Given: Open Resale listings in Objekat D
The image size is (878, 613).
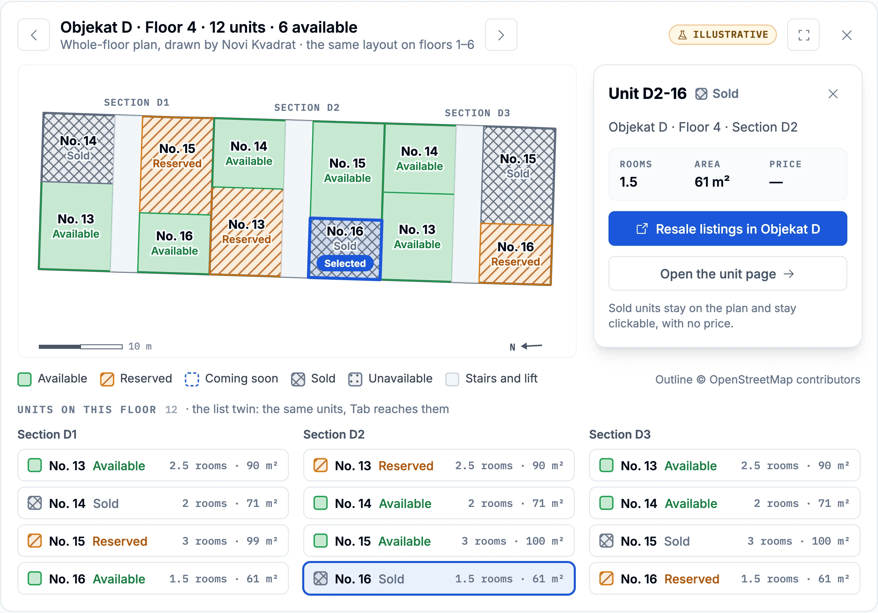Looking at the screenshot, I should pyautogui.click(x=727, y=228).
